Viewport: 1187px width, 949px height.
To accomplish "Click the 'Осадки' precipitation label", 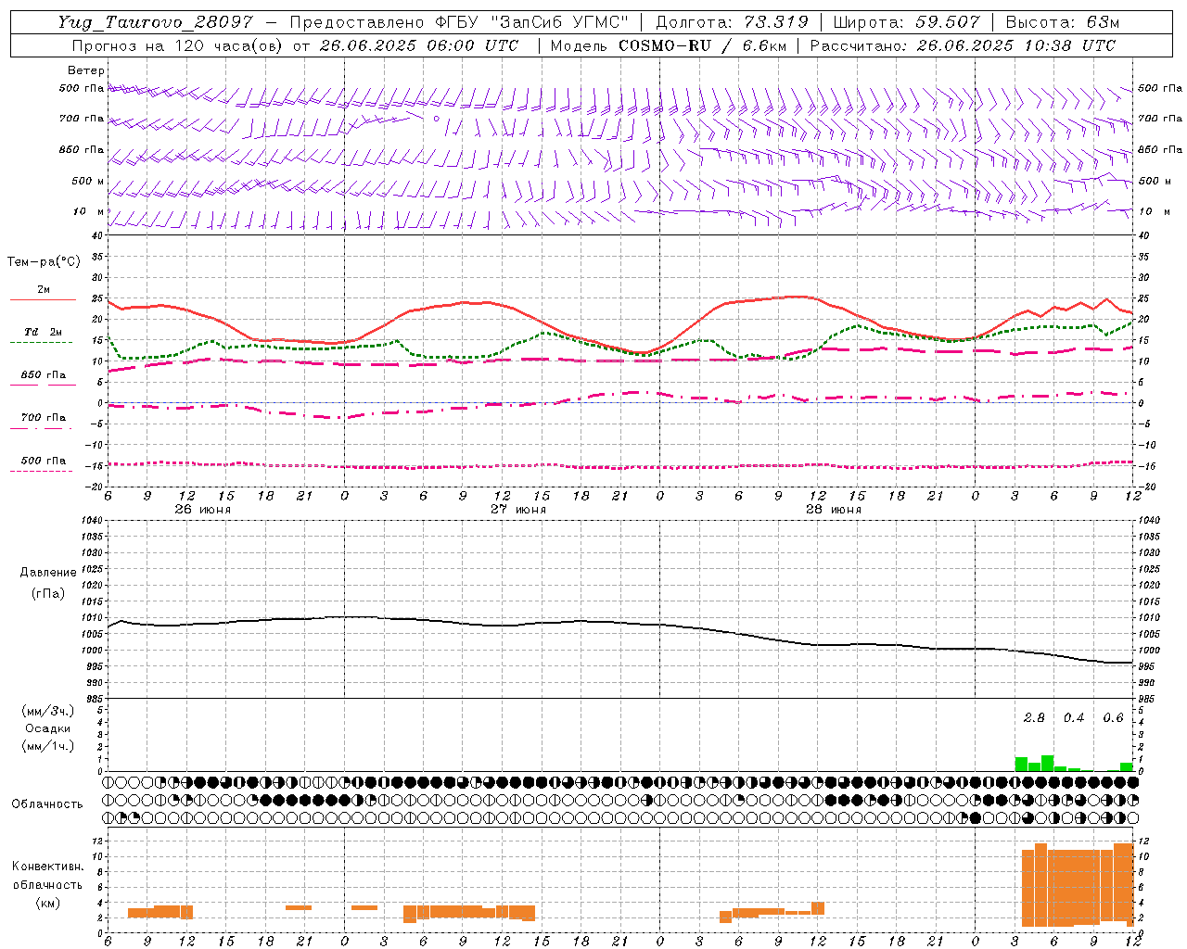I will pyautogui.click(x=48, y=728).
